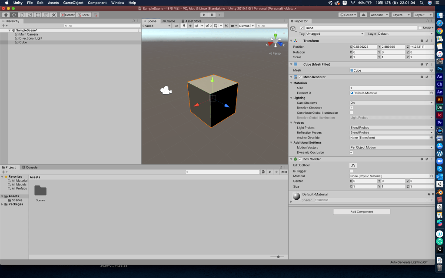Select the Rotate tool
This screenshot has height=278, width=445.
[x=22, y=15]
